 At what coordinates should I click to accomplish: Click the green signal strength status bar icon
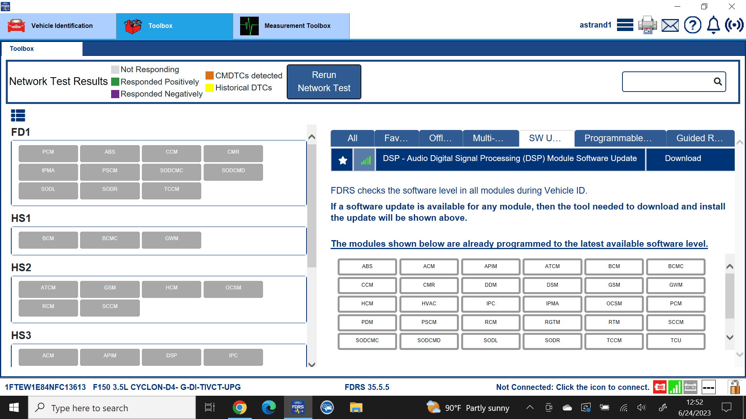[675, 387]
